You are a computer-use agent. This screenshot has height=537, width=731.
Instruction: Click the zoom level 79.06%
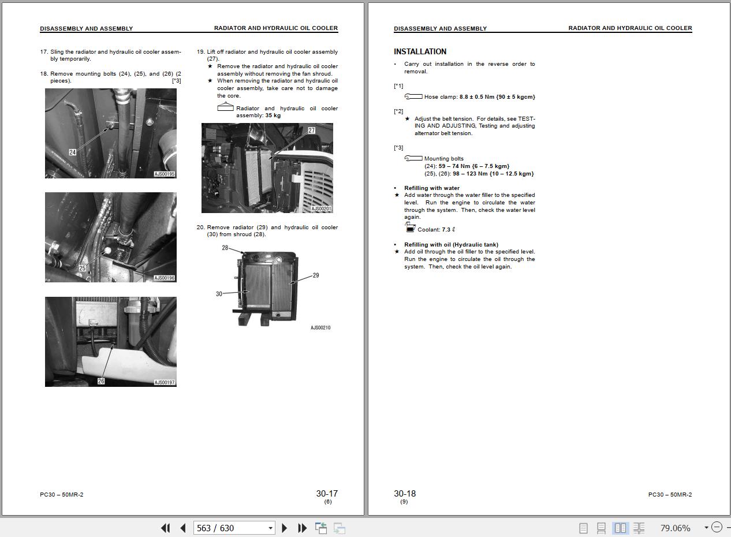[675, 528]
